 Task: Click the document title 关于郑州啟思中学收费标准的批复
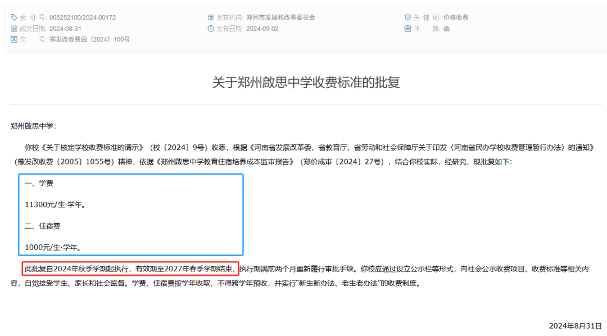pyautogui.click(x=306, y=82)
